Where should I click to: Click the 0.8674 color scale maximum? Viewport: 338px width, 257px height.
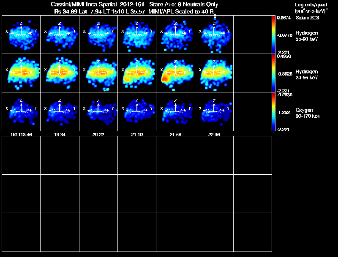point(283,18)
